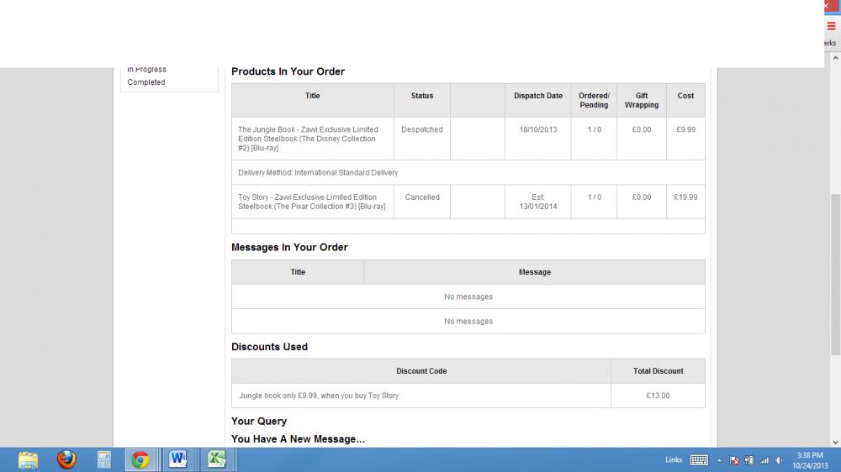841x472 pixels.
Task: Click The Jungle Book Steelbook product title
Action: coord(308,139)
